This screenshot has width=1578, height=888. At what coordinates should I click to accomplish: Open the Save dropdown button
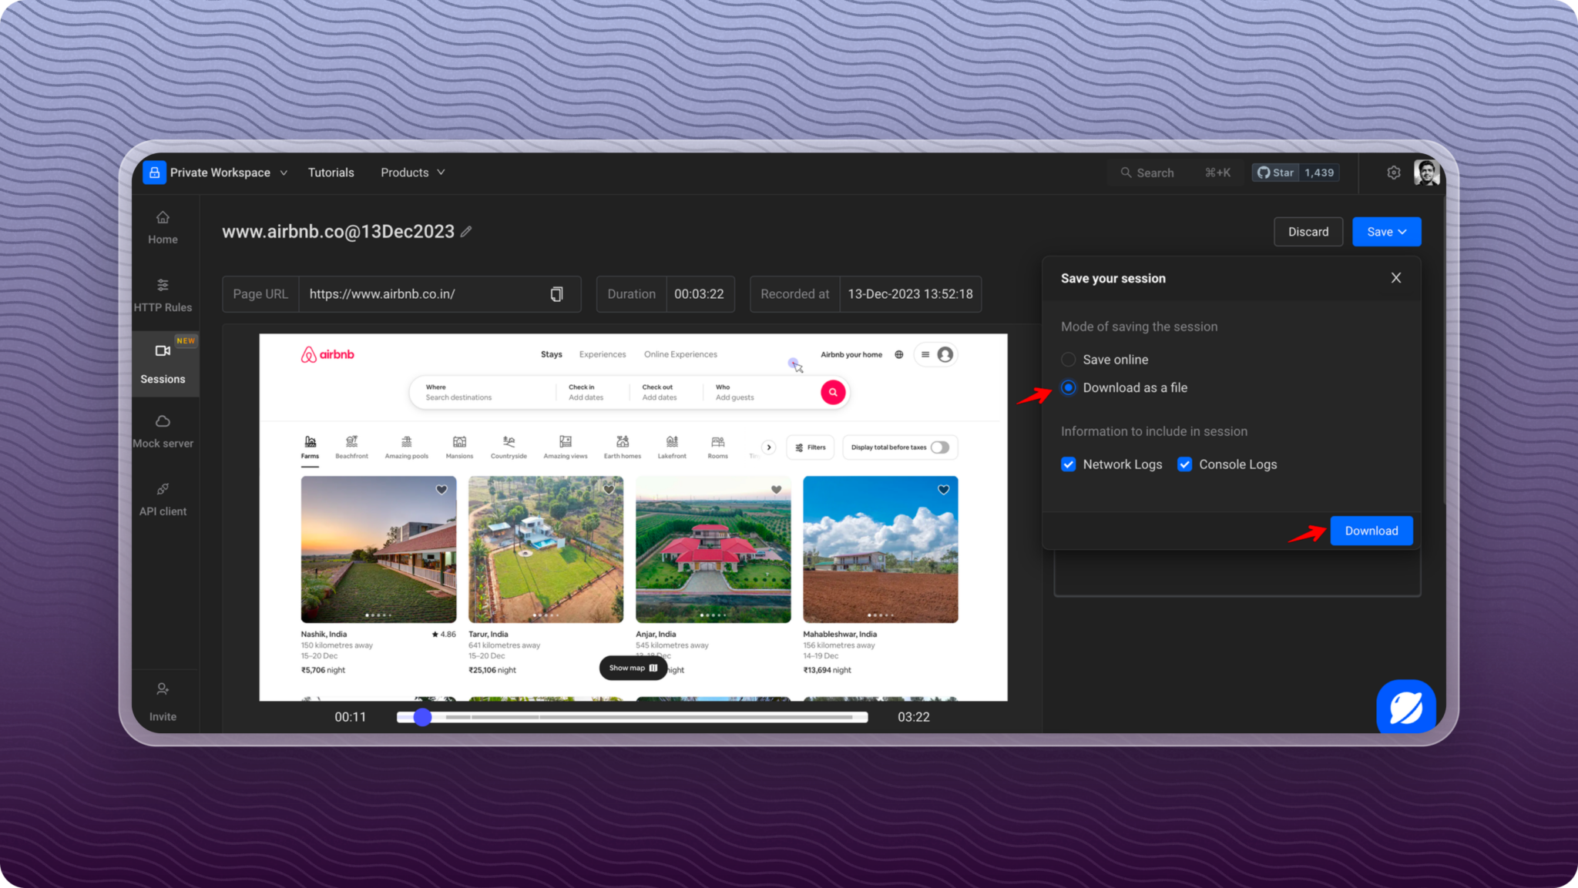pos(1386,232)
